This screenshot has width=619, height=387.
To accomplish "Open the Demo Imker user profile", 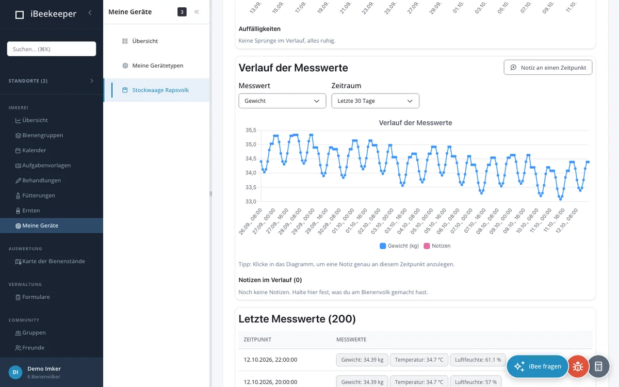I will pyautogui.click(x=52, y=372).
